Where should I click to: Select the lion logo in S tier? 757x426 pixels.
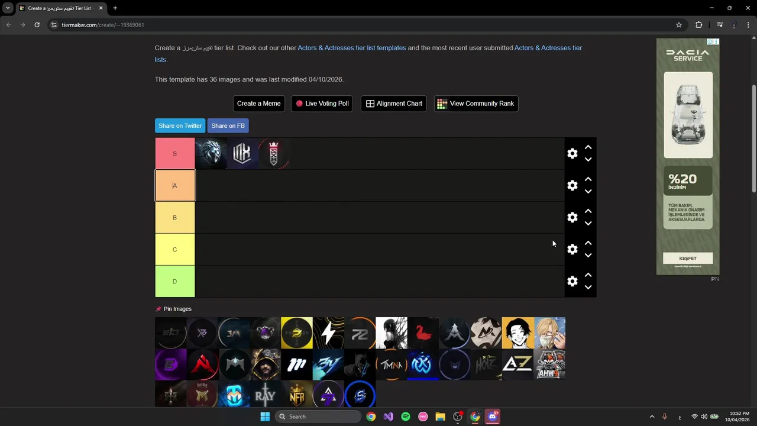[x=211, y=154]
